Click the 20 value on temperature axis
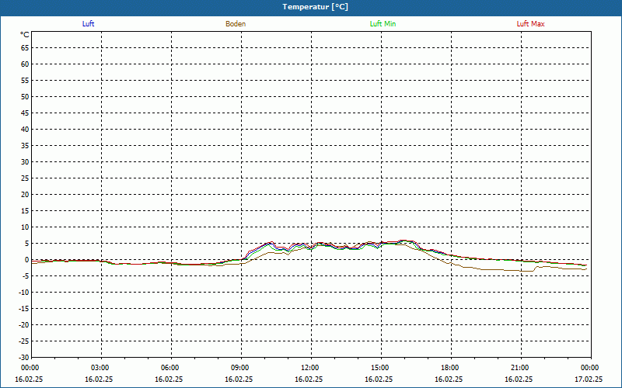This screenshot has height=388, width=622. pos(25,195)
